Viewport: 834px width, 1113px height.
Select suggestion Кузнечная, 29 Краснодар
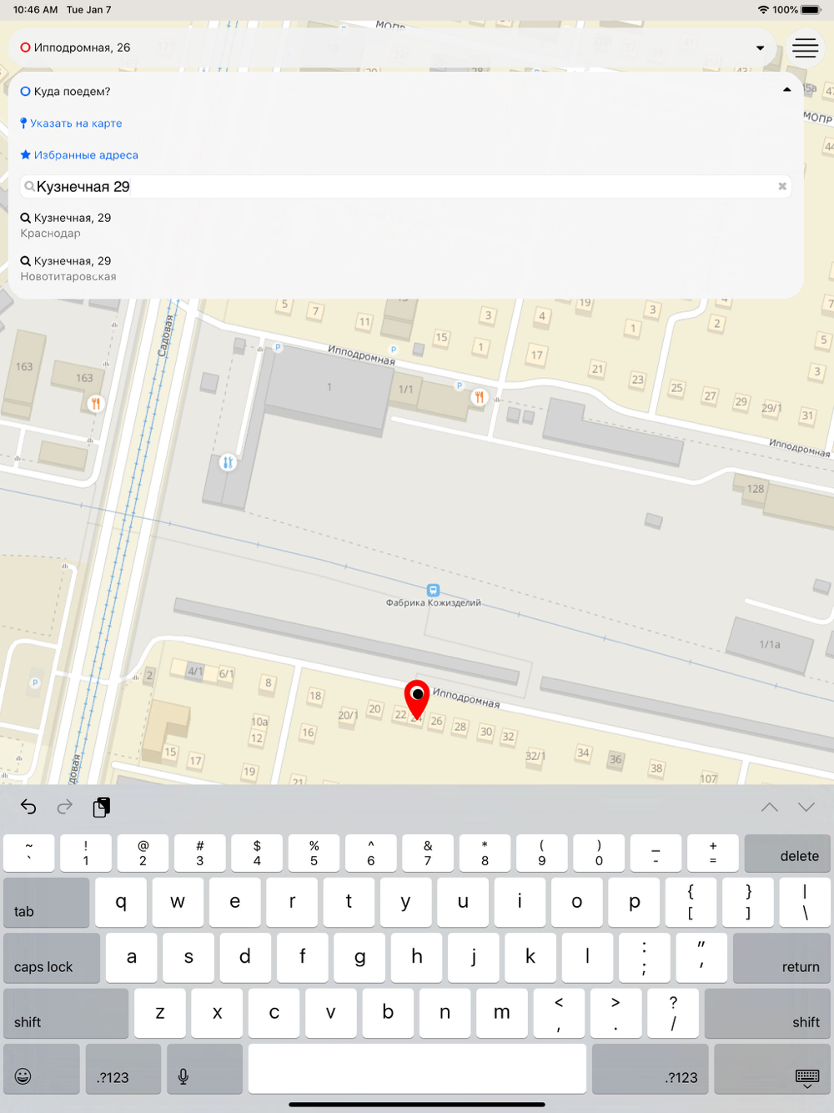(405, 225)
